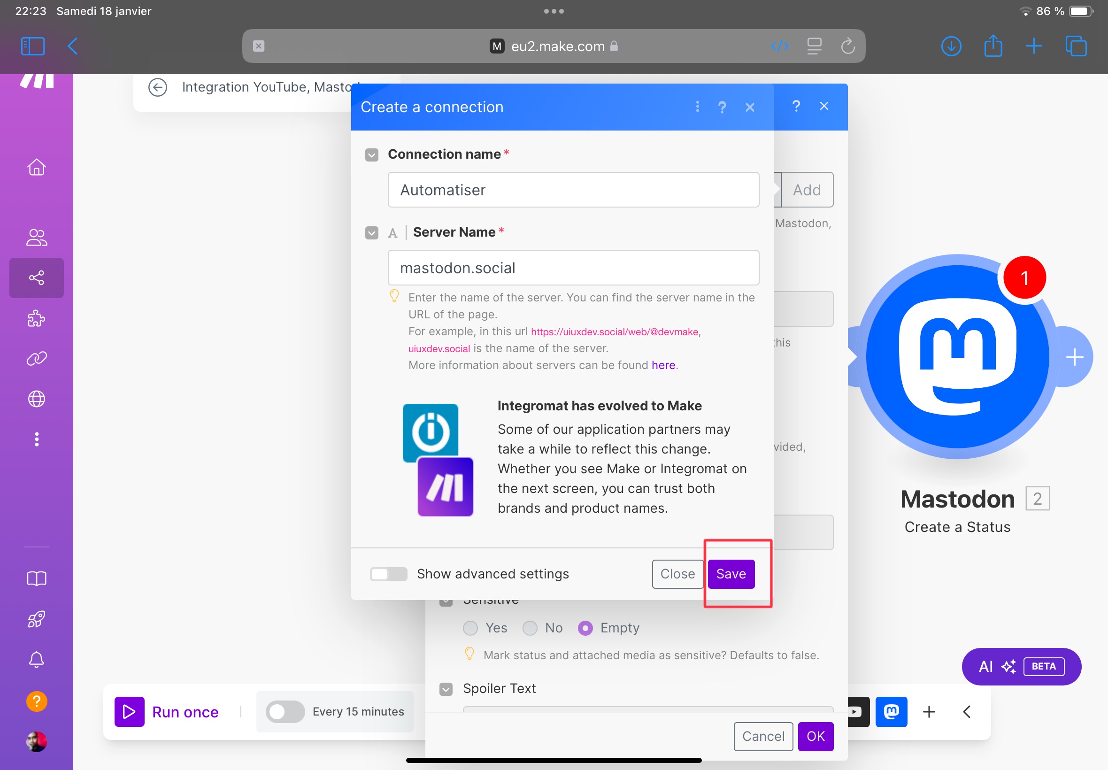1108x770 pixels.
Task: Open Templates puzzle icon in sidebar
Action: point(37,318)
